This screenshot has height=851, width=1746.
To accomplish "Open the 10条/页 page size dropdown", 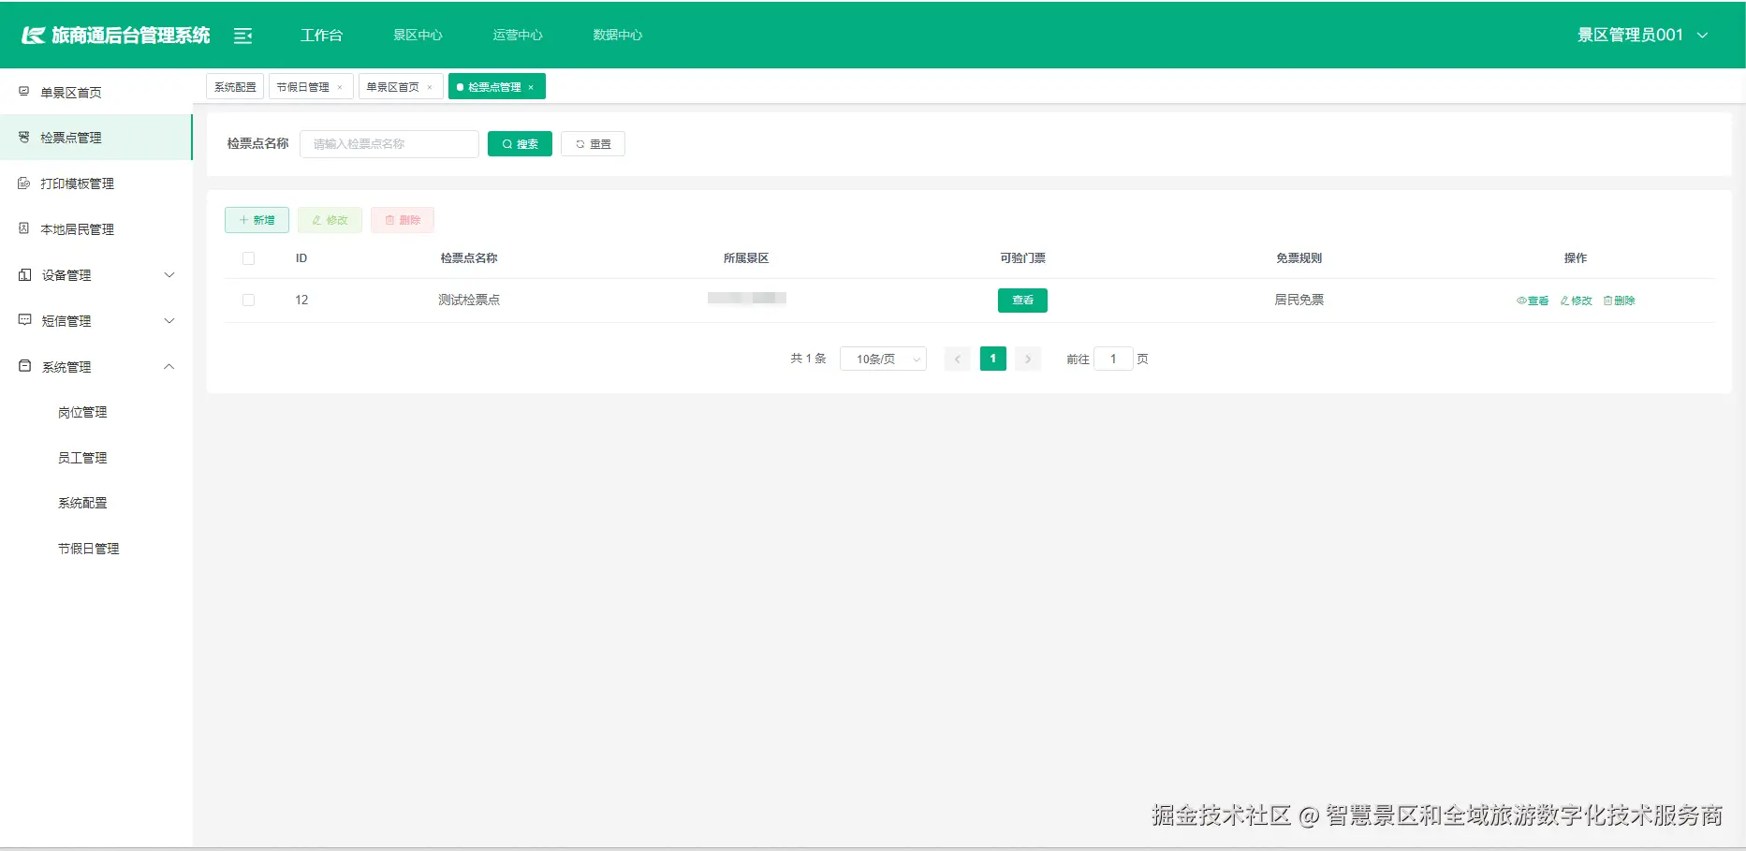I will coord(882,359).
